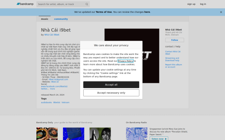The image size is (225, 140).
Task: Switch to the music tab
Action: click(x=45, y=19)
